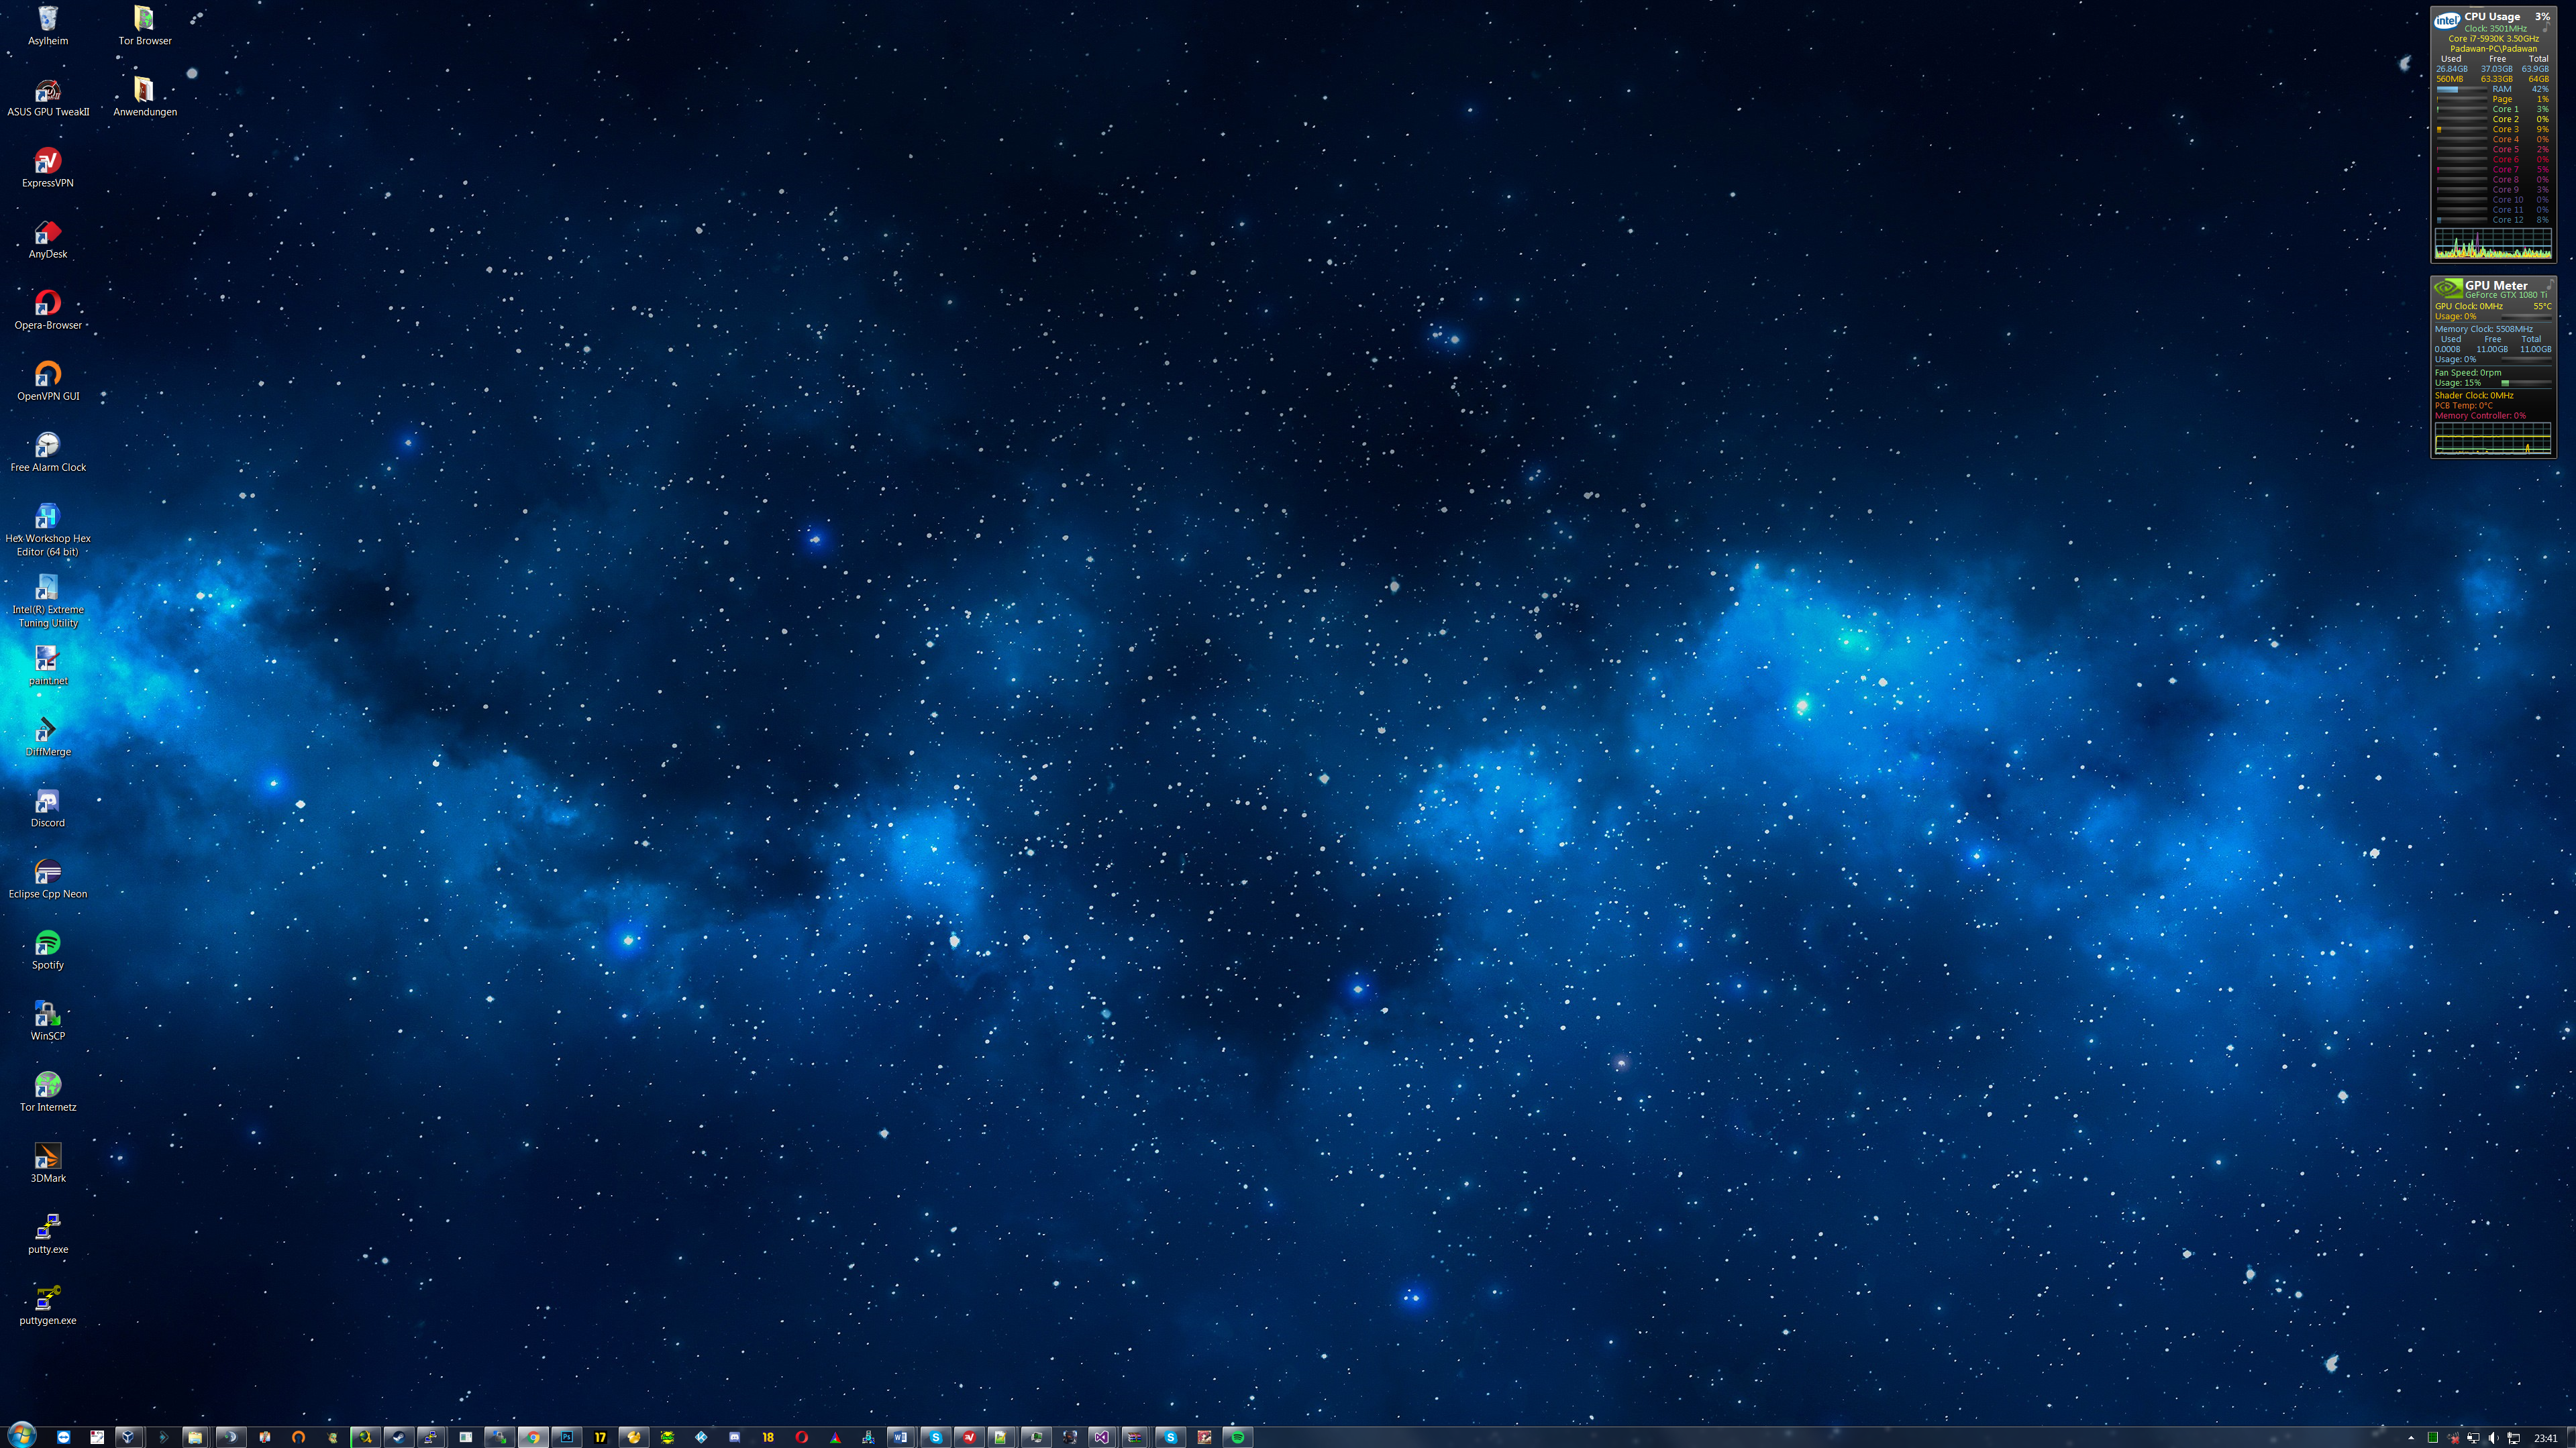Open Discord from the taskbar
Viewport: 2576px width, 1448px height.
coord(735,1437)
